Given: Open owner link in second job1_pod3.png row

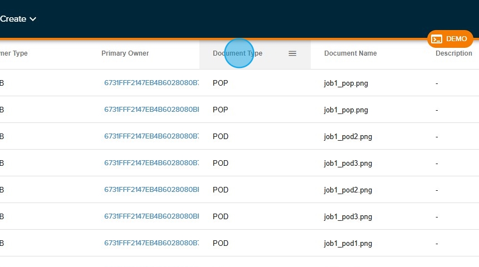Looking at the screenshot, I should click(x=151, y=216).
